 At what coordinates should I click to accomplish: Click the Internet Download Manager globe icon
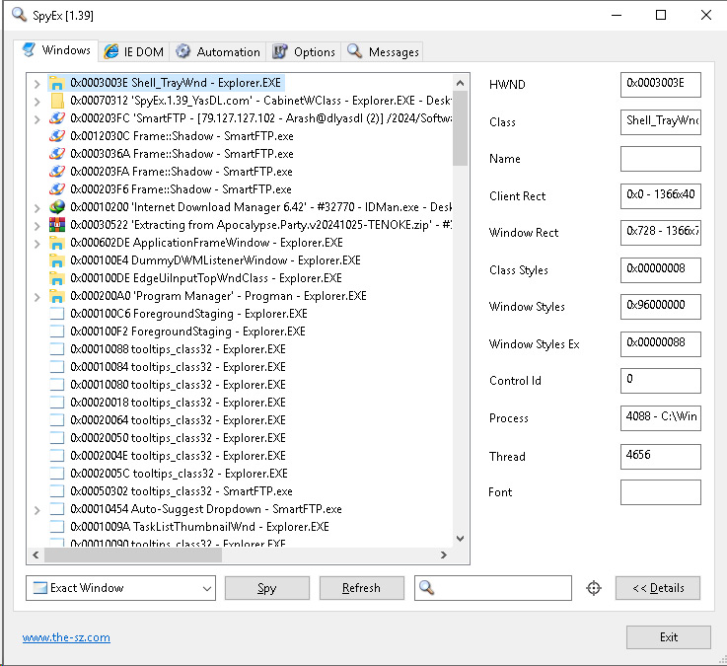(56, 207)
